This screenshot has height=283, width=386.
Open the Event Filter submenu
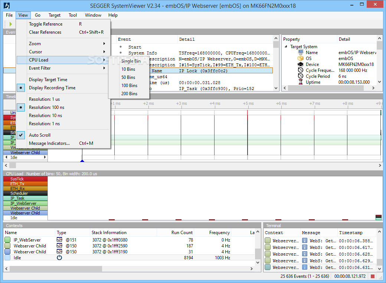pyautogui.click(x=63, y=68)
